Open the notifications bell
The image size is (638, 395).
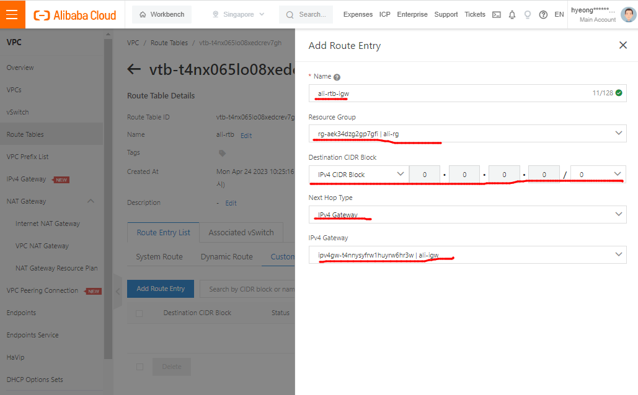tap(512, 15)
